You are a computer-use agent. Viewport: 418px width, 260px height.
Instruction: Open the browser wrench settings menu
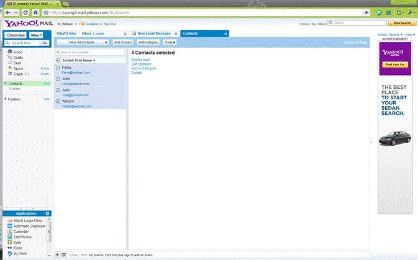(x=411, y=12)
